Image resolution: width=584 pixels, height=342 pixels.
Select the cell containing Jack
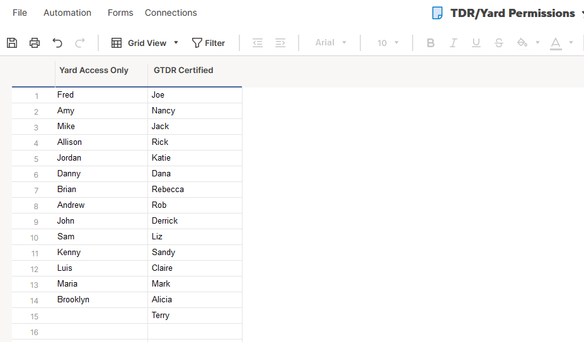(195, 127)
